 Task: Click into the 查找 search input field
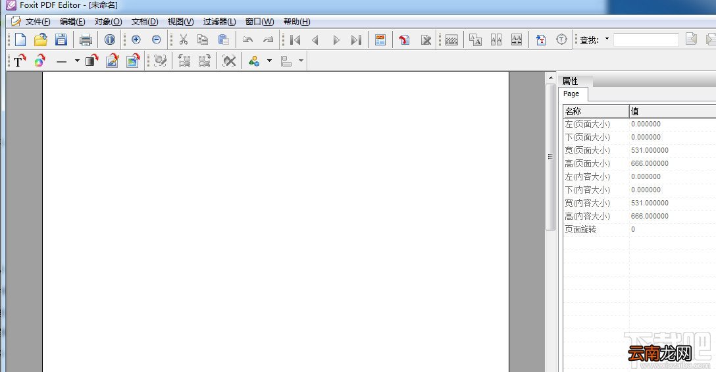coord(646,40)
